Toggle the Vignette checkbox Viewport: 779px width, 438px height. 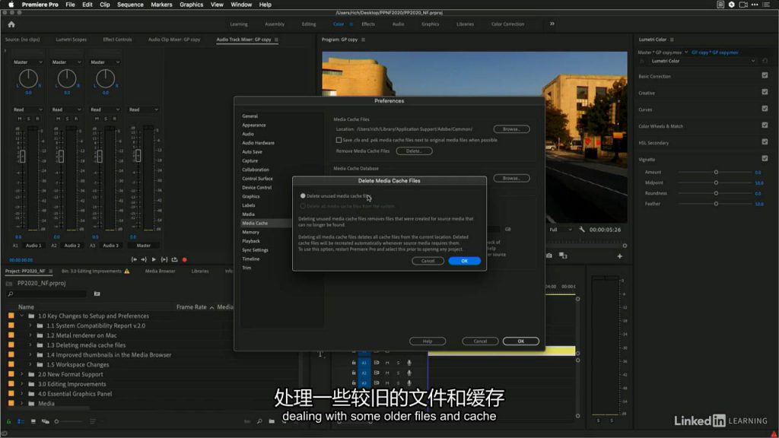pyautogui.click(x=765, y=158)
